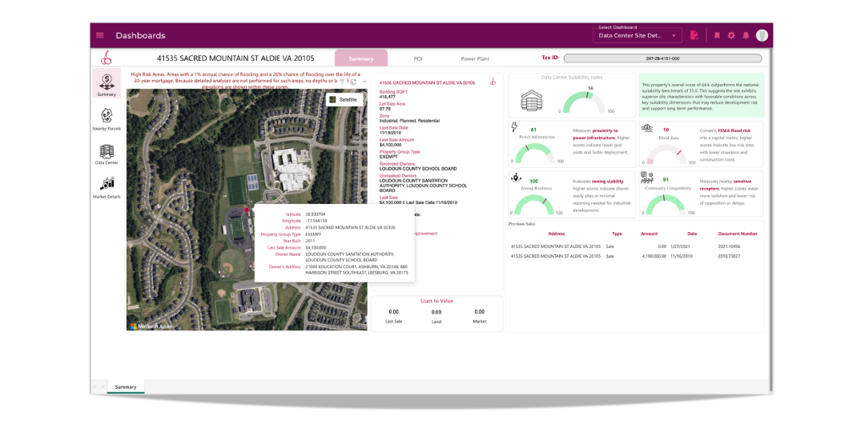Image resolution: width=865 pixels, height=432 pixels.
Task: Open settings via the gear icon
Action: click(731, 35)
